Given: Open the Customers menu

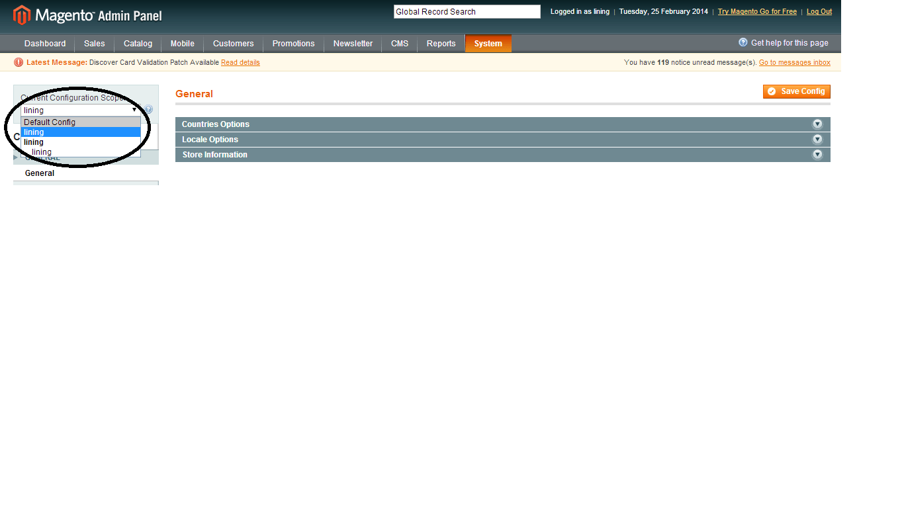Looking at the screenshot, I should point(233,44).
